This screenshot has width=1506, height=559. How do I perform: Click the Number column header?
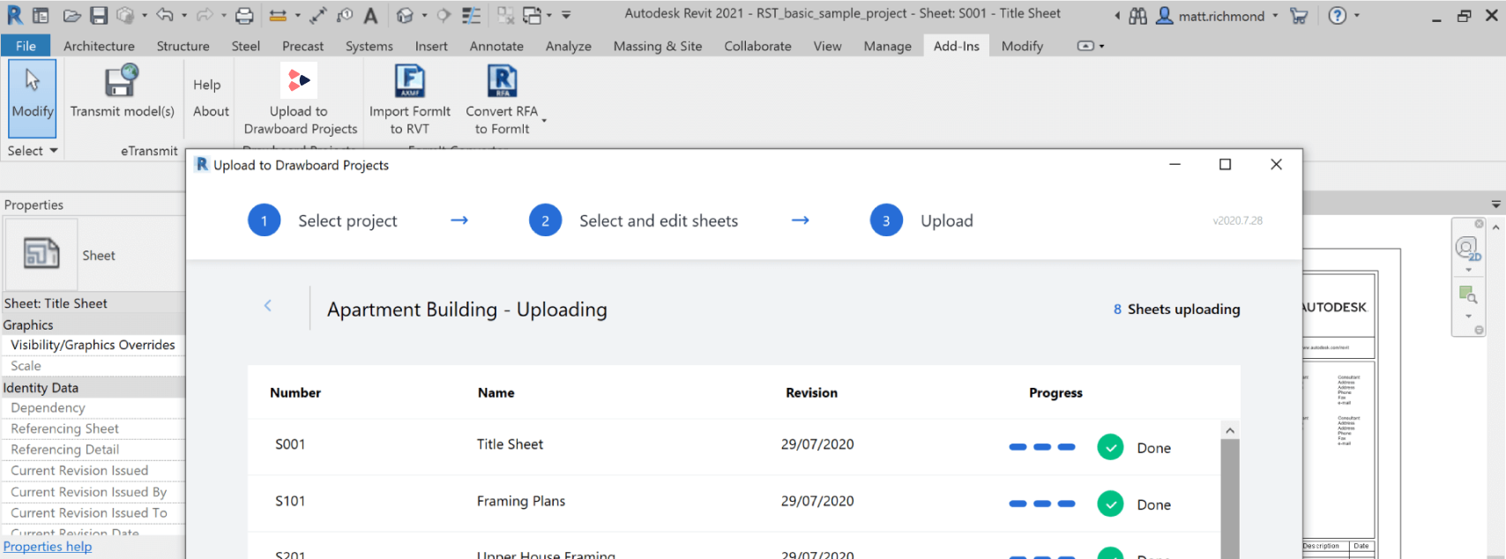295,392
